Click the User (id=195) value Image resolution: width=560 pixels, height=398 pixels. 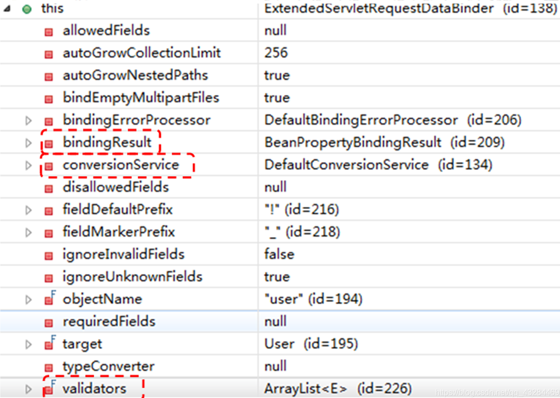pyautogui.click(x=311, y=344)
